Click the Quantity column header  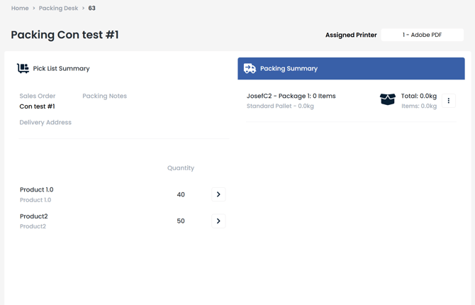point(181,168)
